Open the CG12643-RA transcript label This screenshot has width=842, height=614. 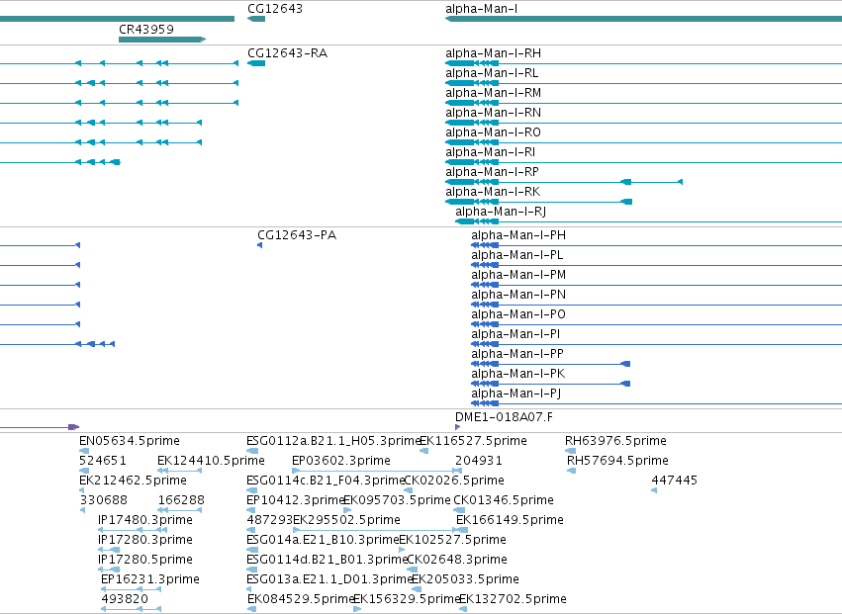click(287, 53)
